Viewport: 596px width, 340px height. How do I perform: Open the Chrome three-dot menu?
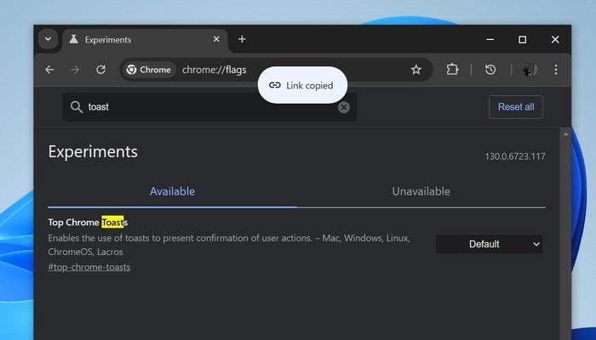556,70
